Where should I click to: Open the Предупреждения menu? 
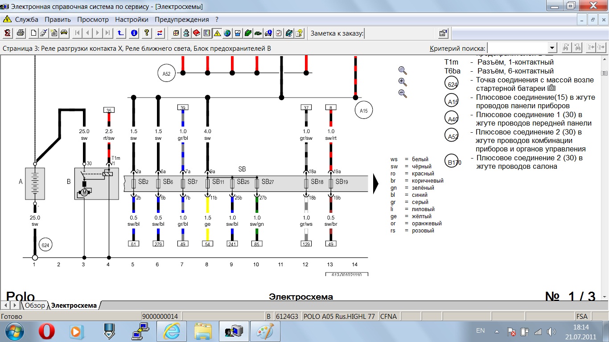click(181, 20)
